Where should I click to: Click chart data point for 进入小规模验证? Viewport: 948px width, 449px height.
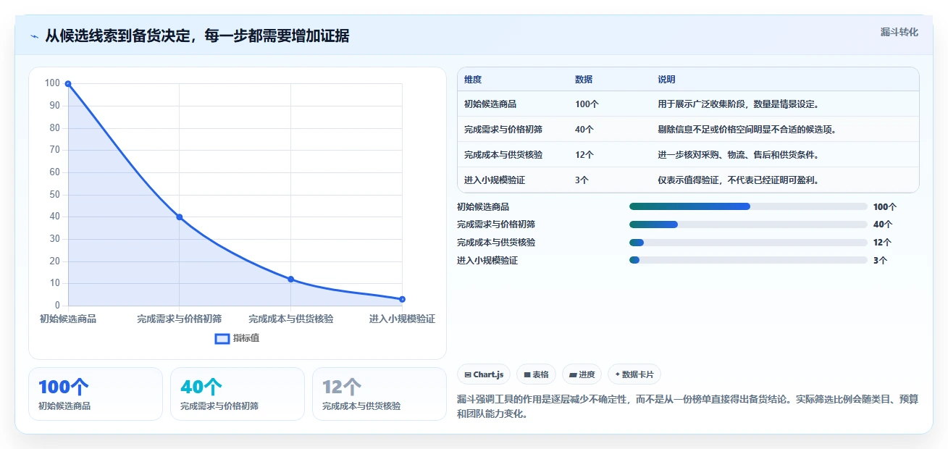[x=402, y=299]
